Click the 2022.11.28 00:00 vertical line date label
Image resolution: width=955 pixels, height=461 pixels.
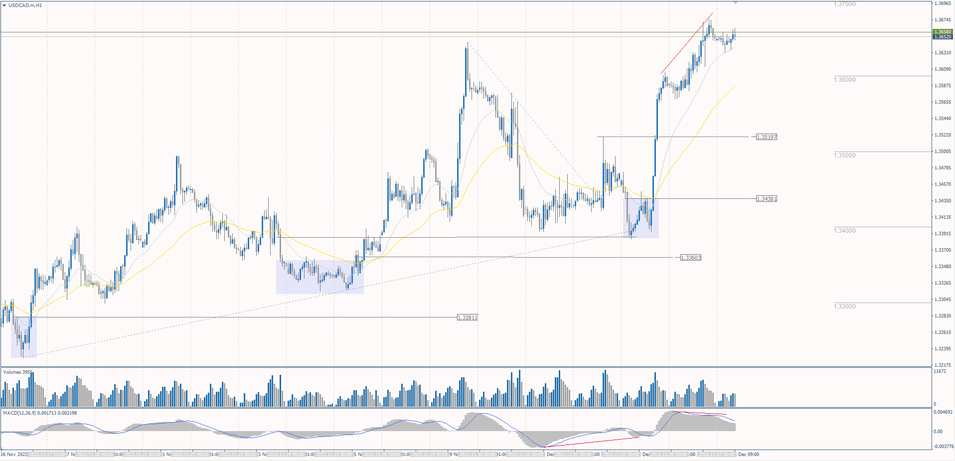[382, 455]
